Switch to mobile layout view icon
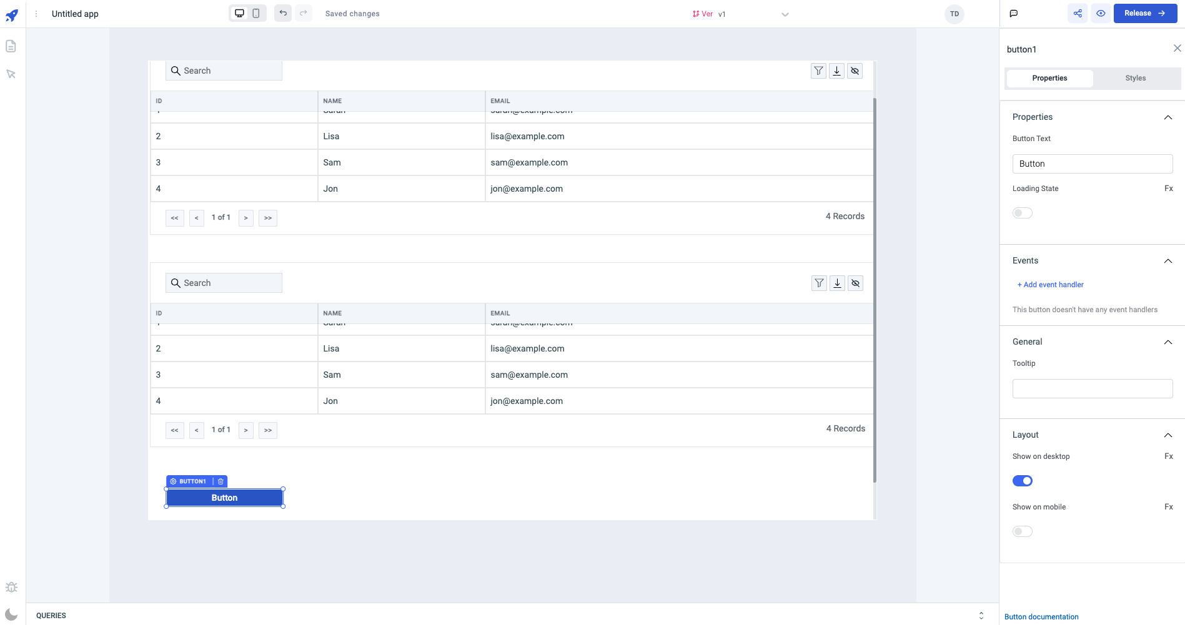1185x625 pixels. [x=256, y=13]
